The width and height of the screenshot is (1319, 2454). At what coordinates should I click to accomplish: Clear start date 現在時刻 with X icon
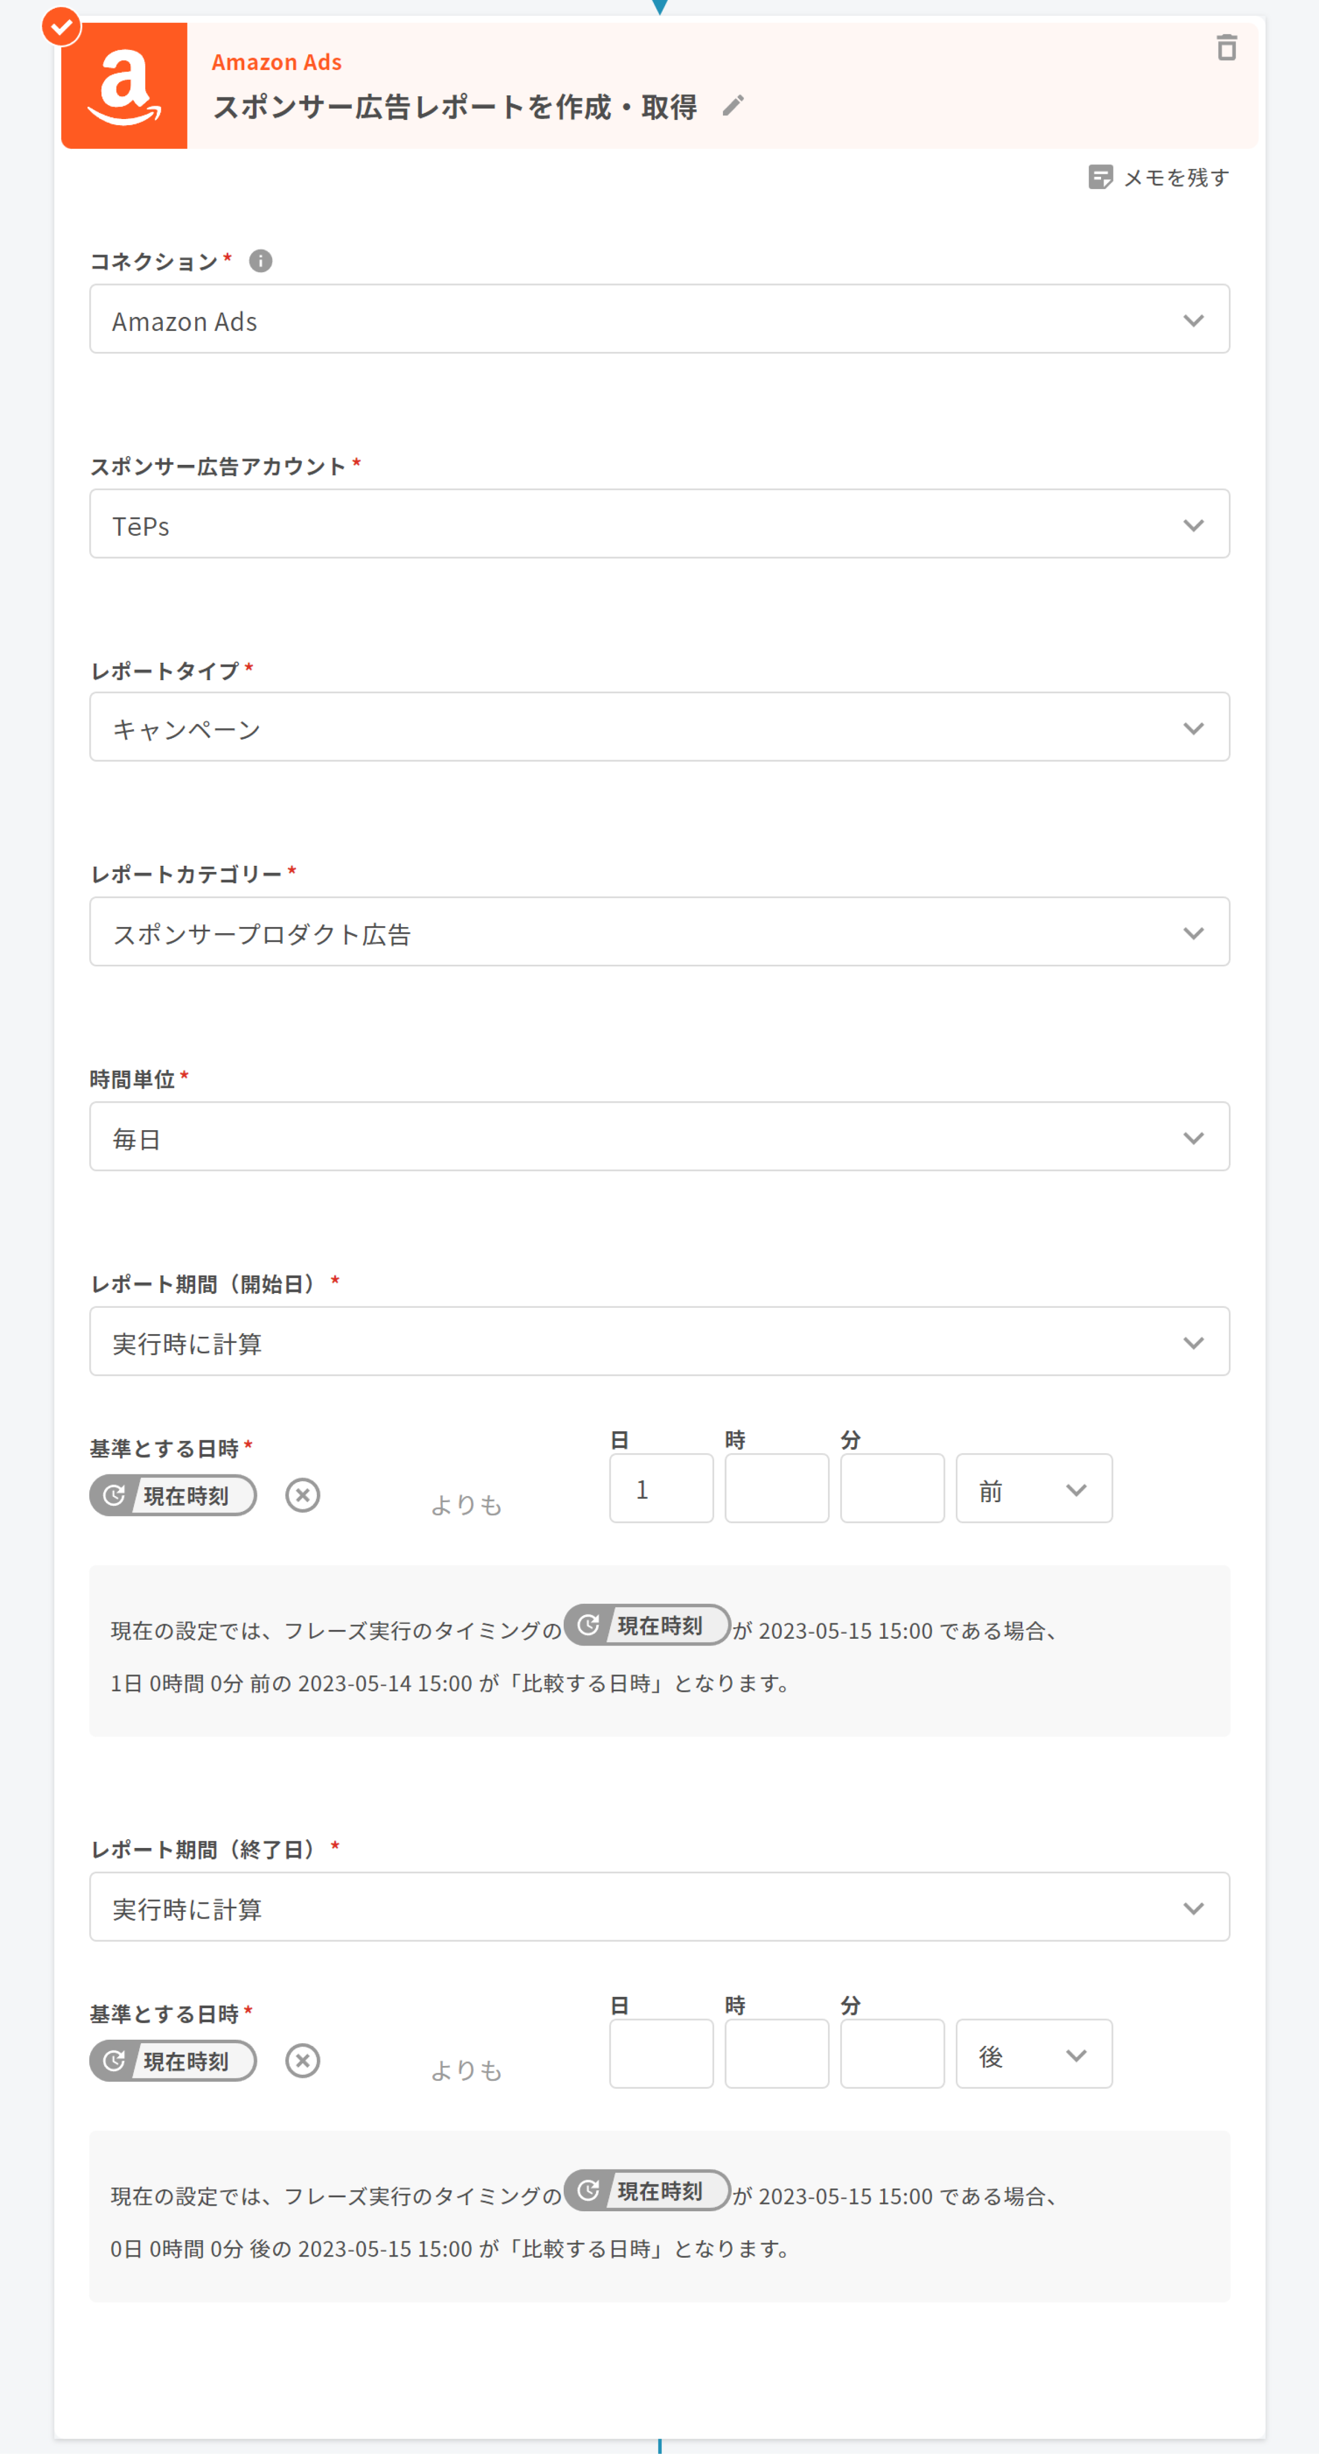[303, 1494]
